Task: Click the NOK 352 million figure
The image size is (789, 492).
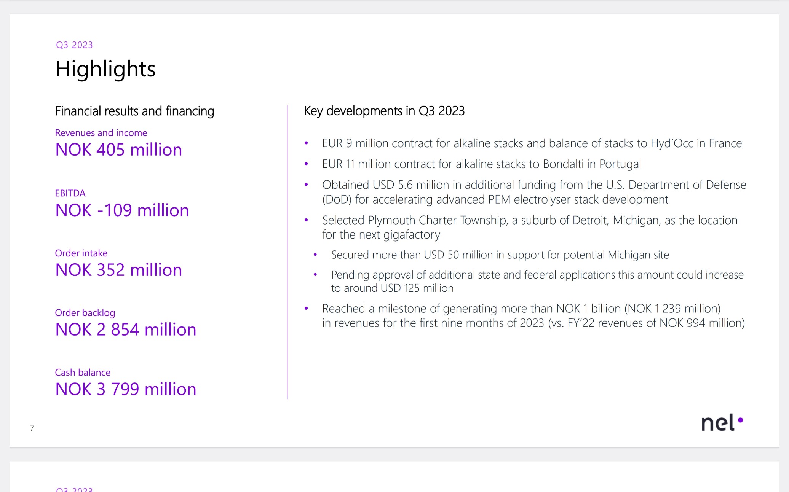Action: tap(118, 270)
